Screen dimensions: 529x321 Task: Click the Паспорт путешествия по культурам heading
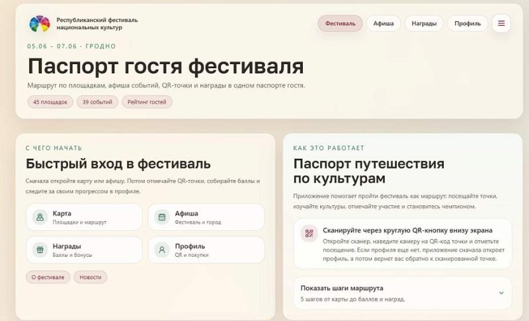click(369, 171)
